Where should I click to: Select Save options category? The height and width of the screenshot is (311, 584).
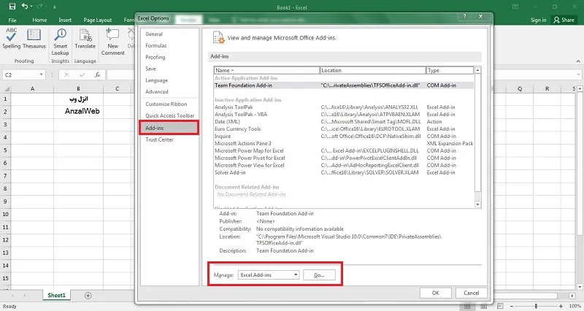(169, 69)
